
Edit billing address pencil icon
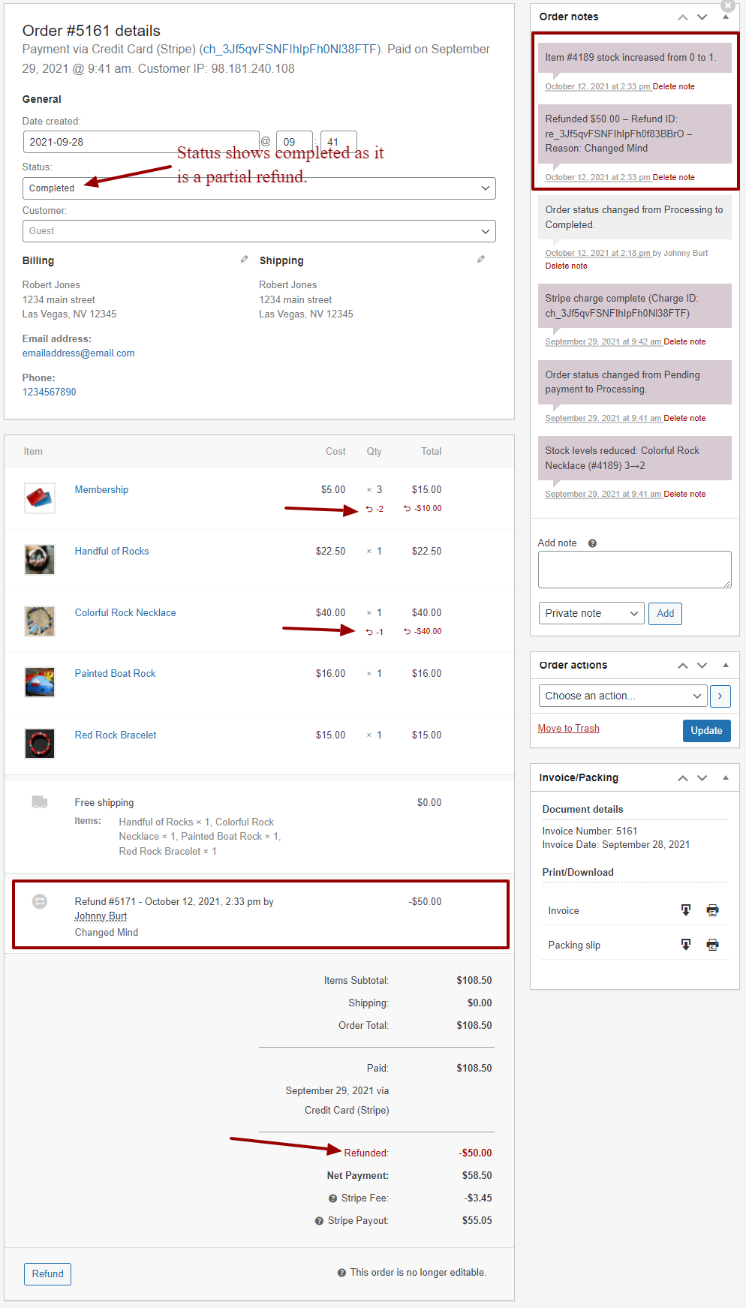244,259
